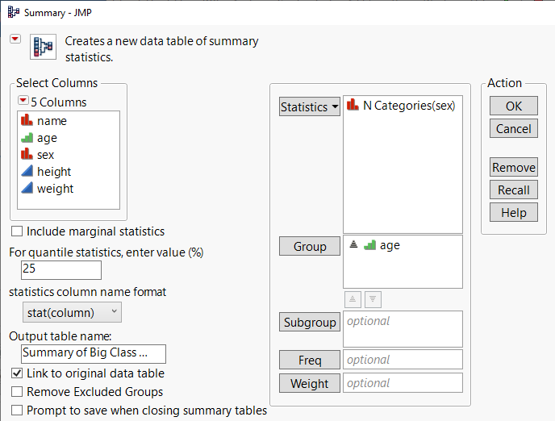Expand the 5 Columns red triangle menu
Image resolution: width=555 pixels, height=421 pixels.
tap(23, 102)
